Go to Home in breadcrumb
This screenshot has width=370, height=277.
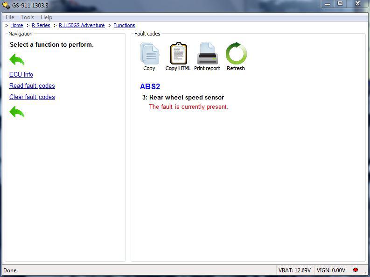pos(16,25)
